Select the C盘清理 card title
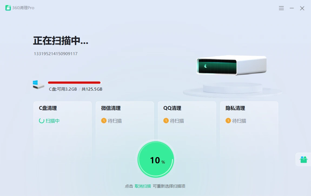 [x=48, y=108]
